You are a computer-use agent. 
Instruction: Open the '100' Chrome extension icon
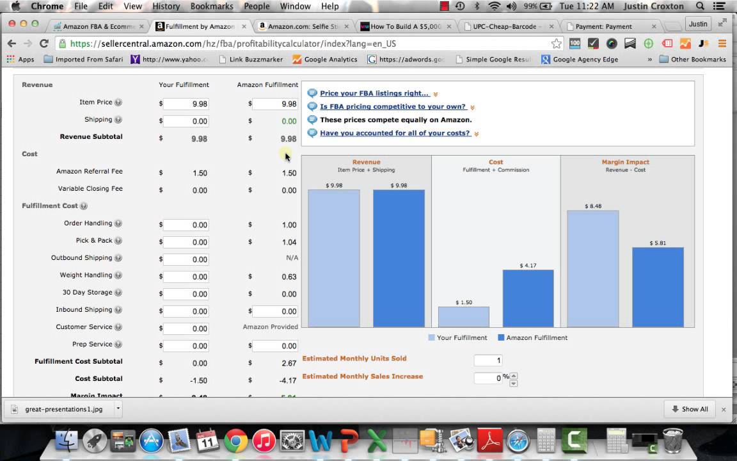click(x=575, y=44)
